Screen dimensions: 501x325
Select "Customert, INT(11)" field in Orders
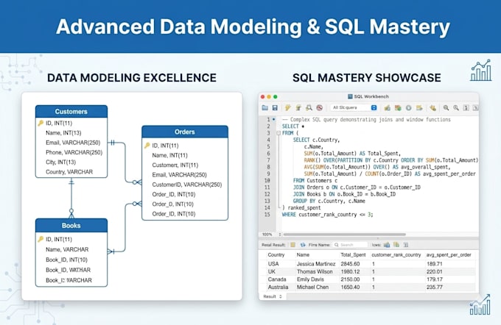point(175,165)
